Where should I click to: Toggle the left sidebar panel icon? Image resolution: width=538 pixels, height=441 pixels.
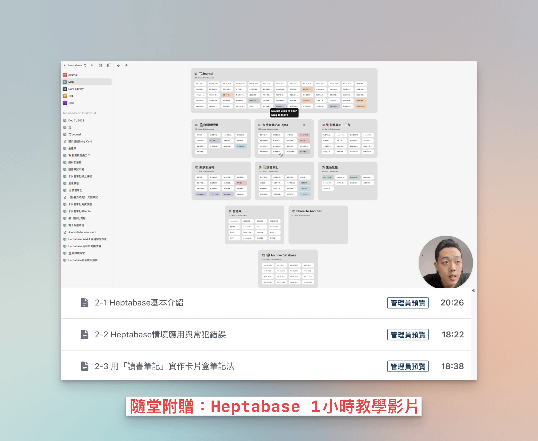click(x=109, y=65)
